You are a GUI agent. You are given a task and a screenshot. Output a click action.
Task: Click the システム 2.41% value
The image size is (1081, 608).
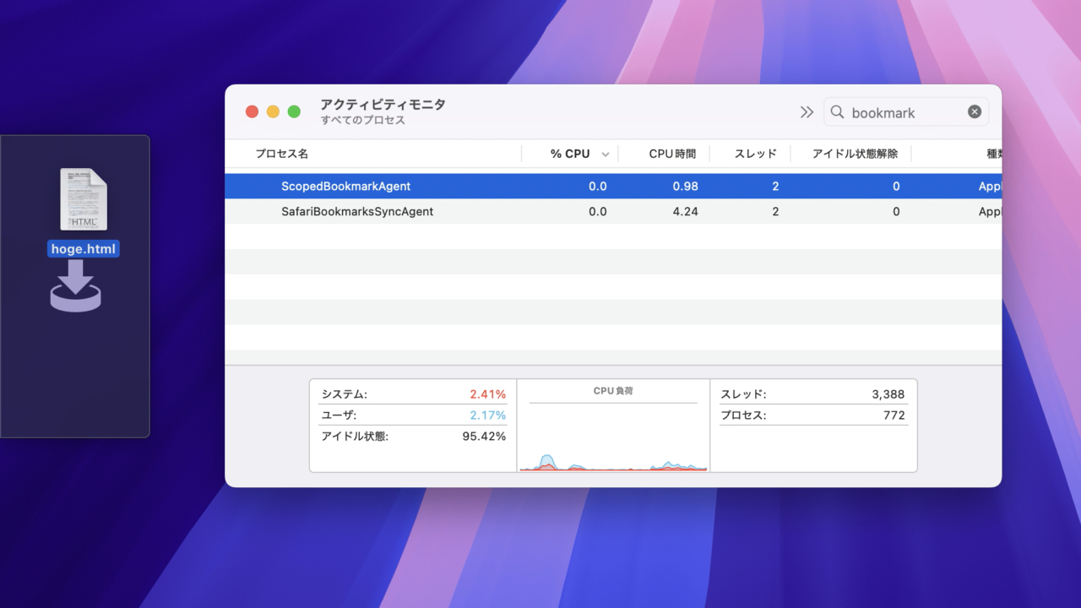(487, 394)
